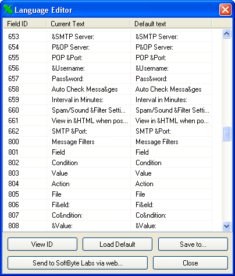Click the scrollbar up arrow
The width and height of the screenshot is (235, 276).
226,34
